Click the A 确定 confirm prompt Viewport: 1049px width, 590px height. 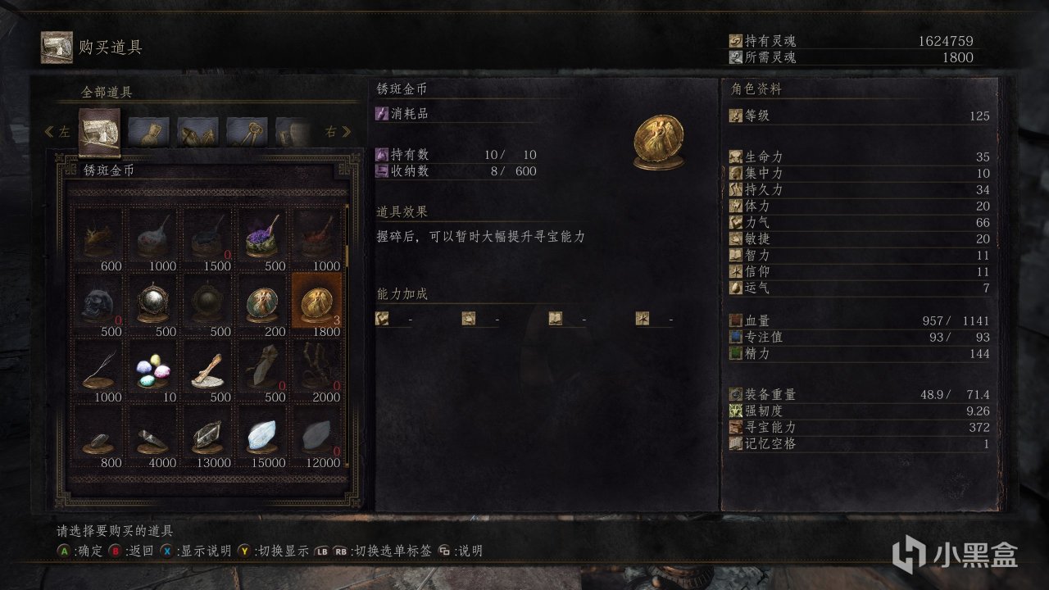coord(79,551)
